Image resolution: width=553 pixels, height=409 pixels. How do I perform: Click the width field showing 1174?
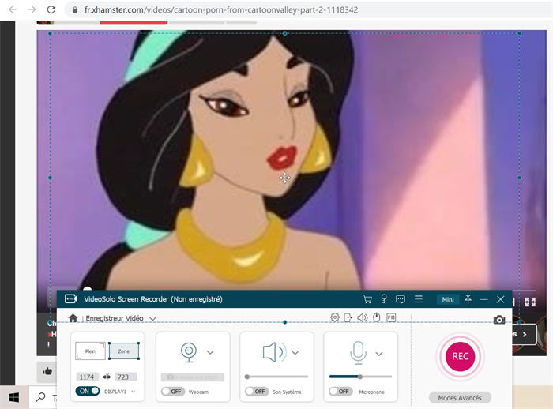tap(87, 377)
